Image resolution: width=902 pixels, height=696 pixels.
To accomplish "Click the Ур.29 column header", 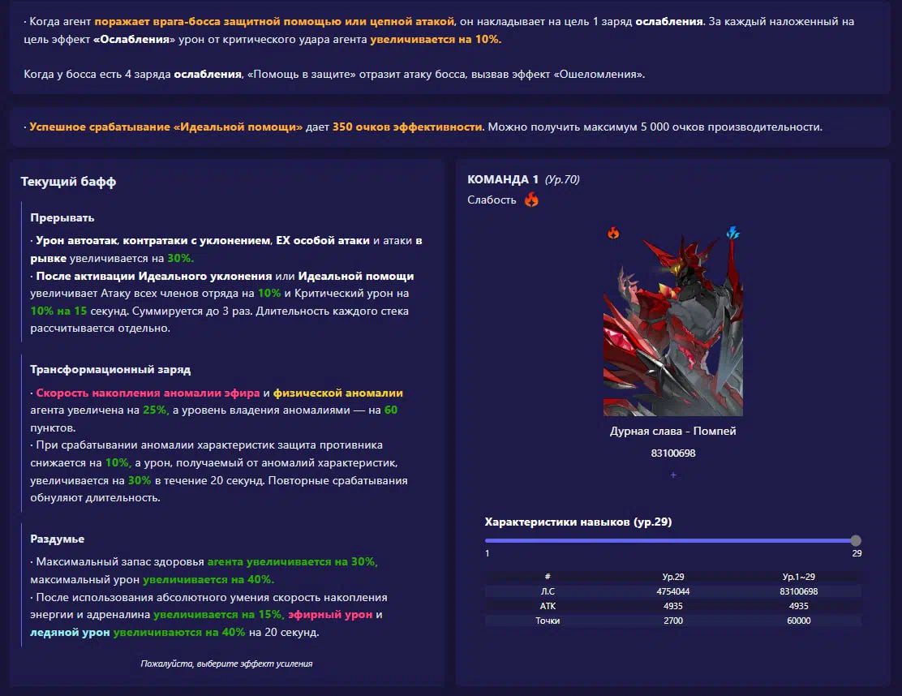I will (673, 577).
